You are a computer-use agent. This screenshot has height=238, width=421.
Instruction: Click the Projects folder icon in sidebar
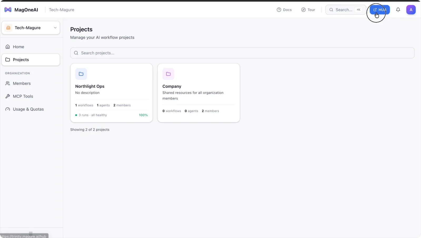tap(8, 60)
